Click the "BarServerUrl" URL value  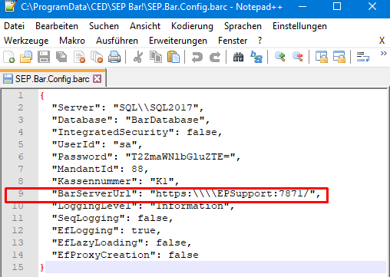pyautogui.click(x=233, y=193)
